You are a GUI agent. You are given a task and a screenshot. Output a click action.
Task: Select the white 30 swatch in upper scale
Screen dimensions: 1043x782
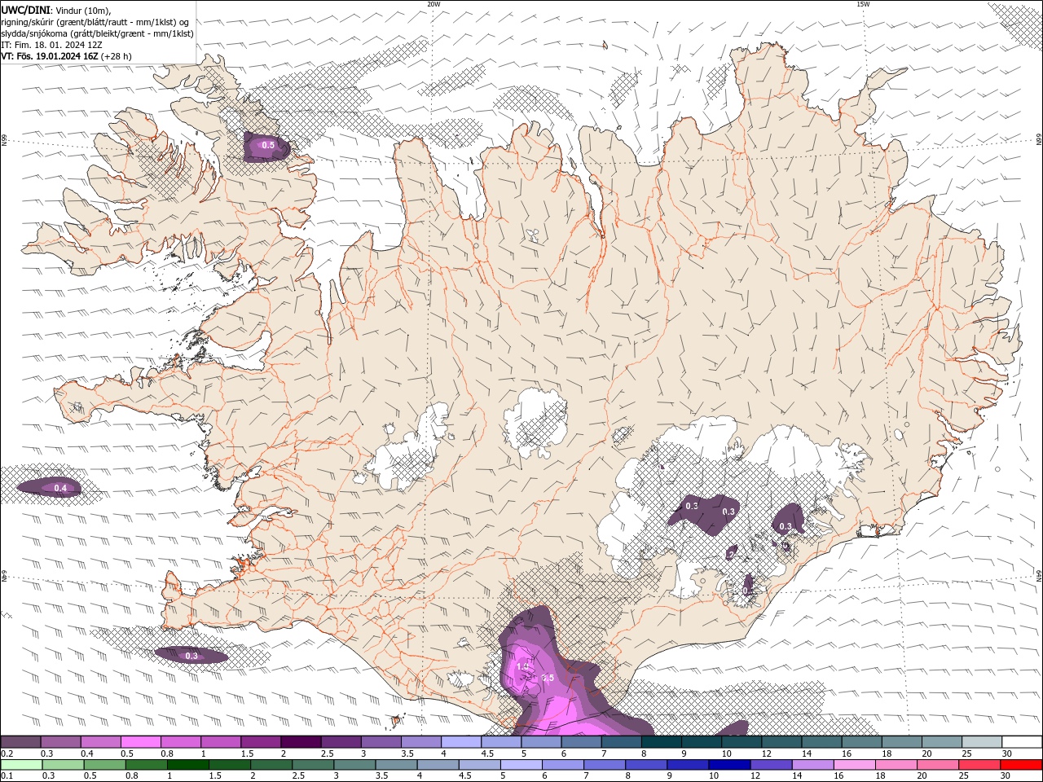[x=1022, y=742]
